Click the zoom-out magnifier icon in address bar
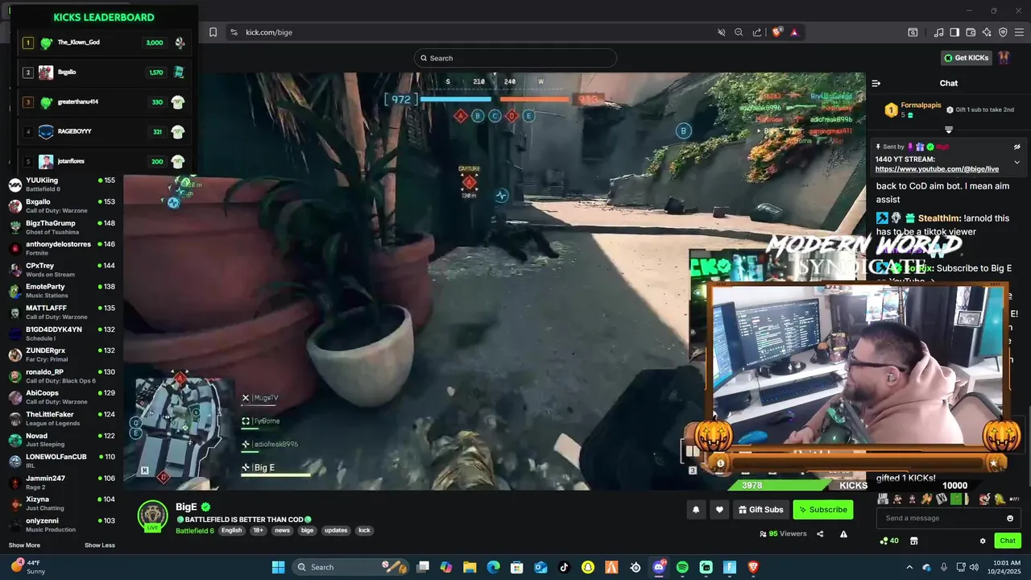1031x580 pixels. pos(739,32)
